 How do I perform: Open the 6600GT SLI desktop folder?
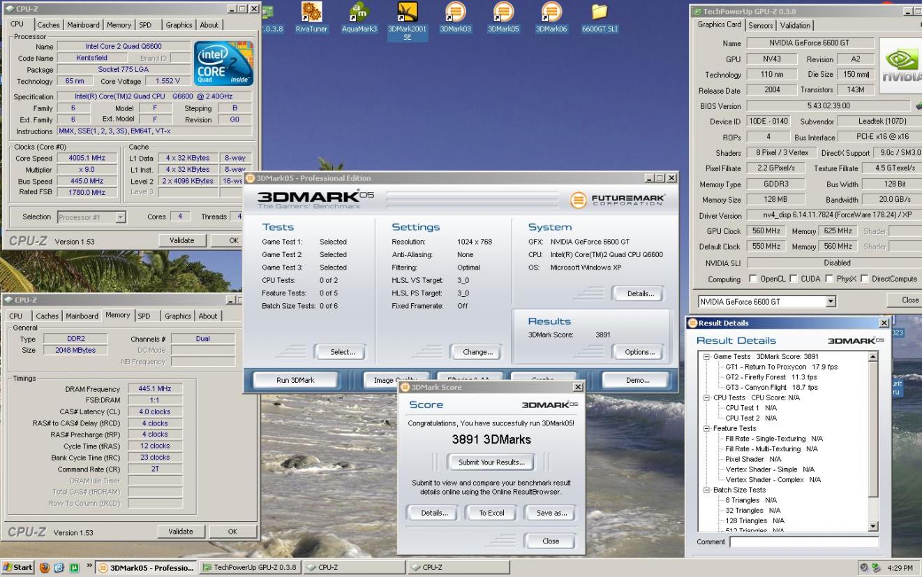tap(600, 17)
